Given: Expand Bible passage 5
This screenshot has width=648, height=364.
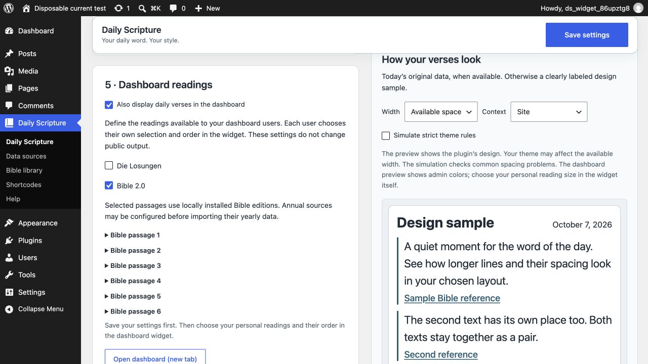Looking at the screenshot, I should (133, 296).
